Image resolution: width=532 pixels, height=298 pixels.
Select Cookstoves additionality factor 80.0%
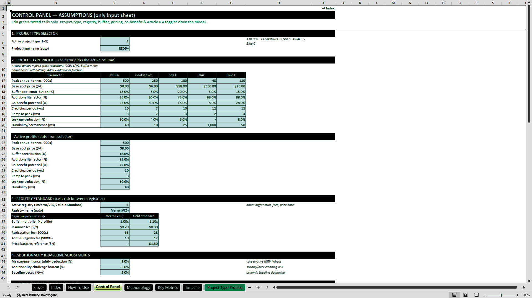(x=144, y=97)
